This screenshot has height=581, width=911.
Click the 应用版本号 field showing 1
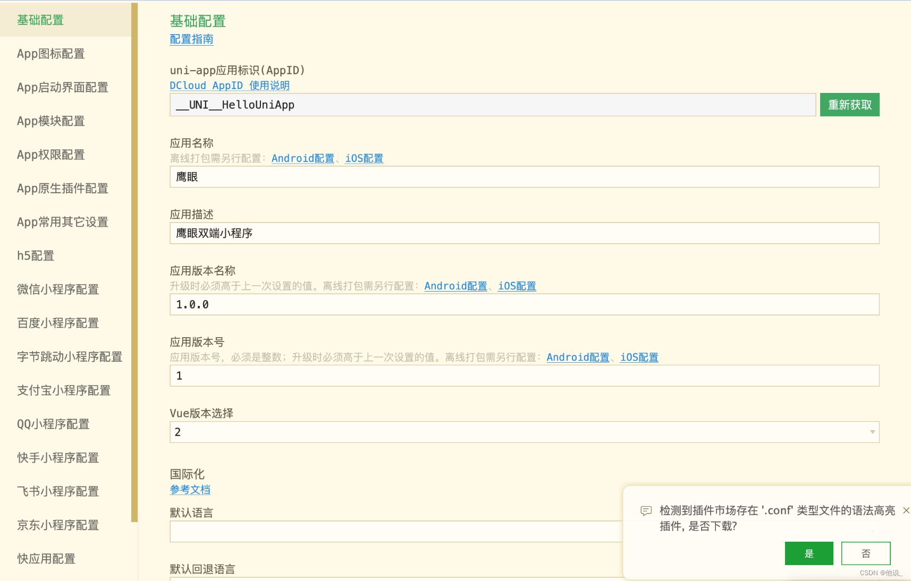(x=525, y=375)
